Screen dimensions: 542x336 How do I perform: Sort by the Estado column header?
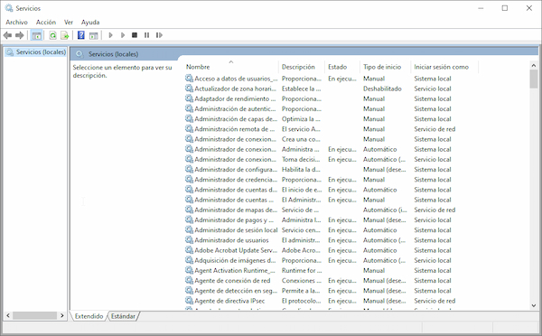tap(342, 67)
